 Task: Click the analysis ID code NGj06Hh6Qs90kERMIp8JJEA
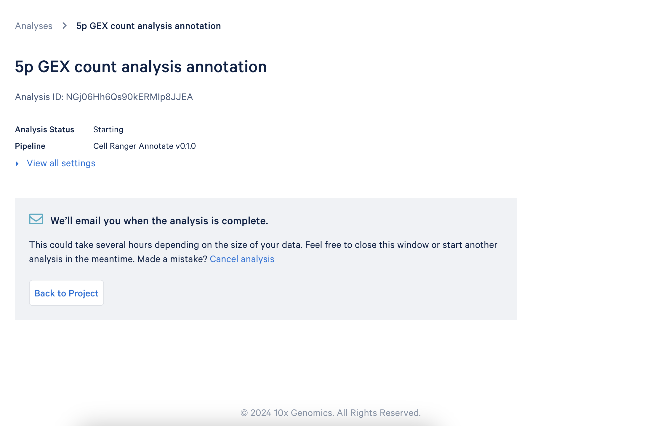pos(129,97)
